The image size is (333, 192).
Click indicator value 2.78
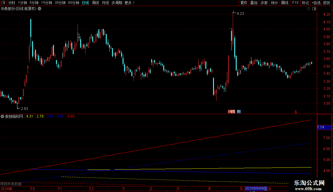coord(40,116)
